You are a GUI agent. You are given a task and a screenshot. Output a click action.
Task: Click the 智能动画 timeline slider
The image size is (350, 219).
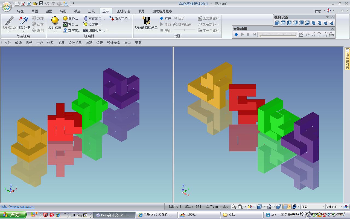[278, 34]
